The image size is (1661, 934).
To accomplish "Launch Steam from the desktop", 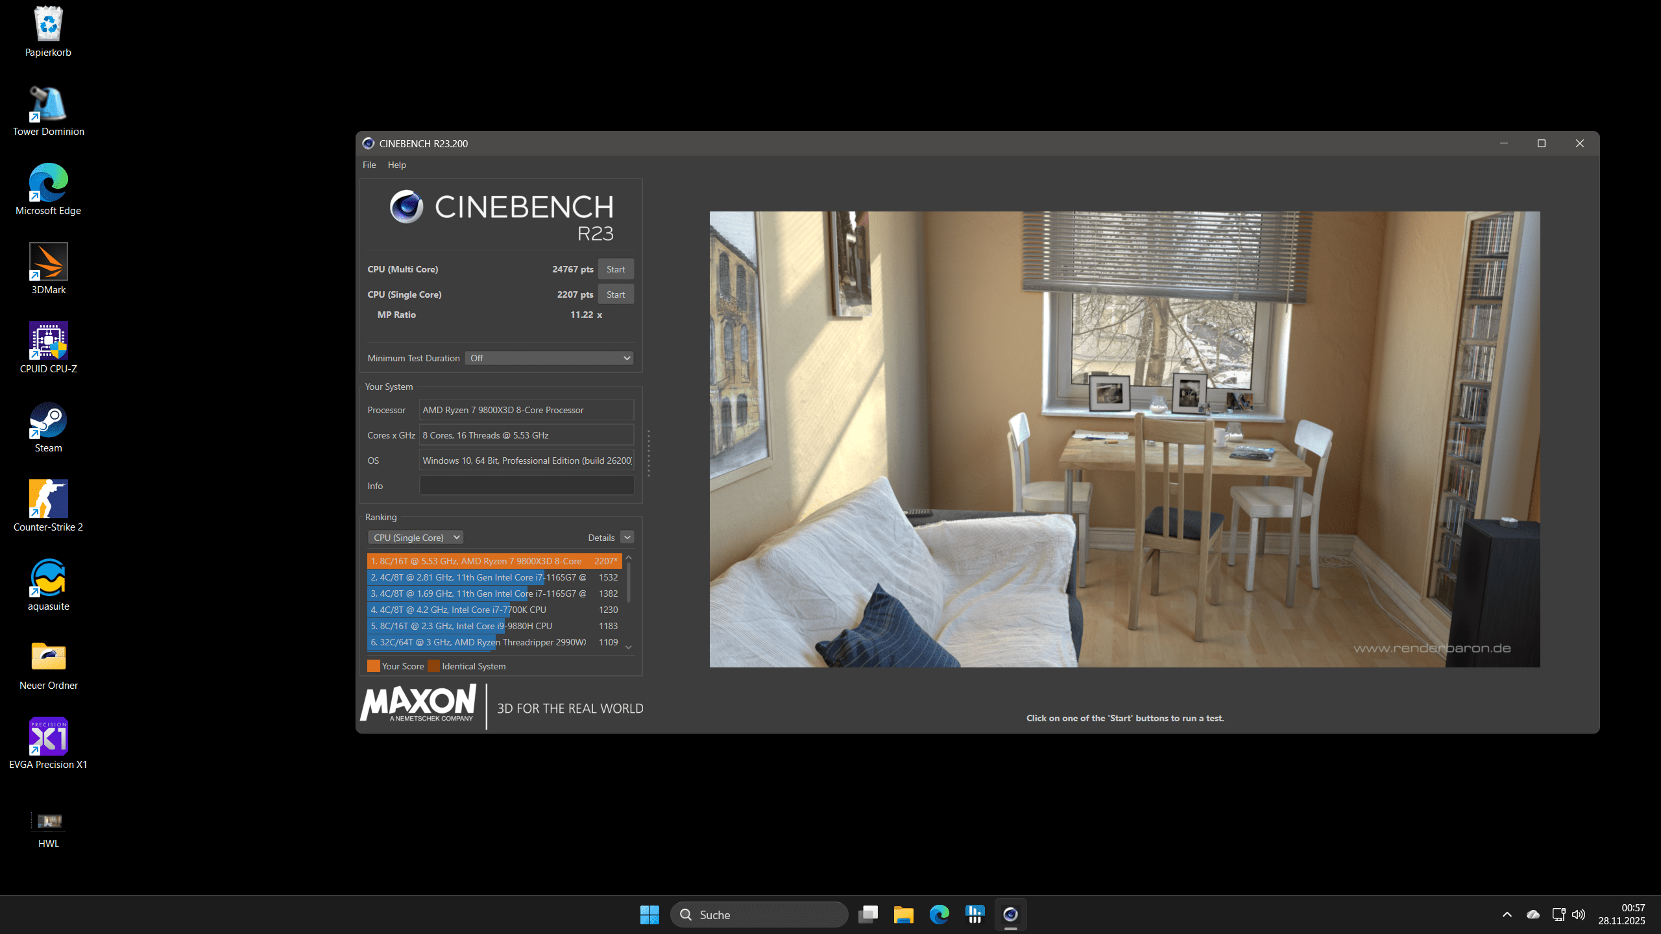I will 48,420.
